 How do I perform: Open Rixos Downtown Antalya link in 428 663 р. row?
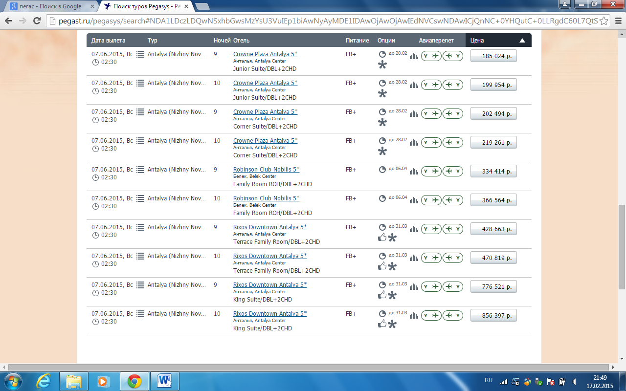click(x=270, y=227)
